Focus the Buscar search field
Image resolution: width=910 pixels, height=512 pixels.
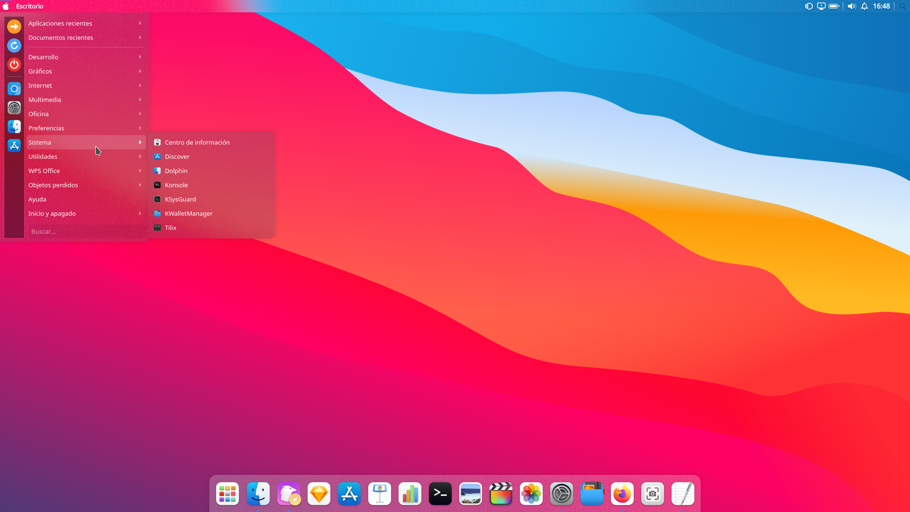[86, 231]
